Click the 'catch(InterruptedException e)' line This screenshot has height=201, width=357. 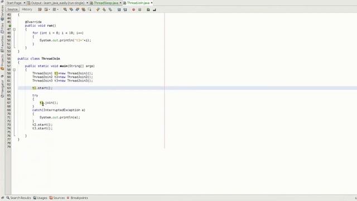[x=59, y=110]
